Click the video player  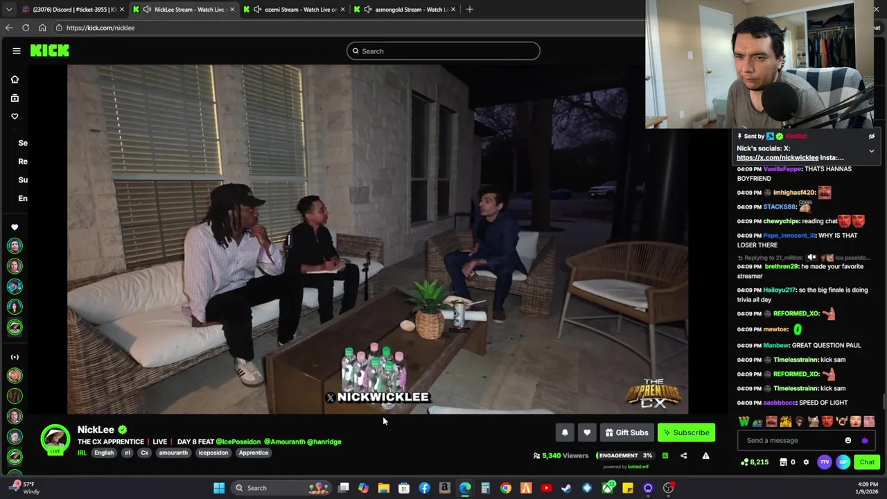(x=378, y=239)
